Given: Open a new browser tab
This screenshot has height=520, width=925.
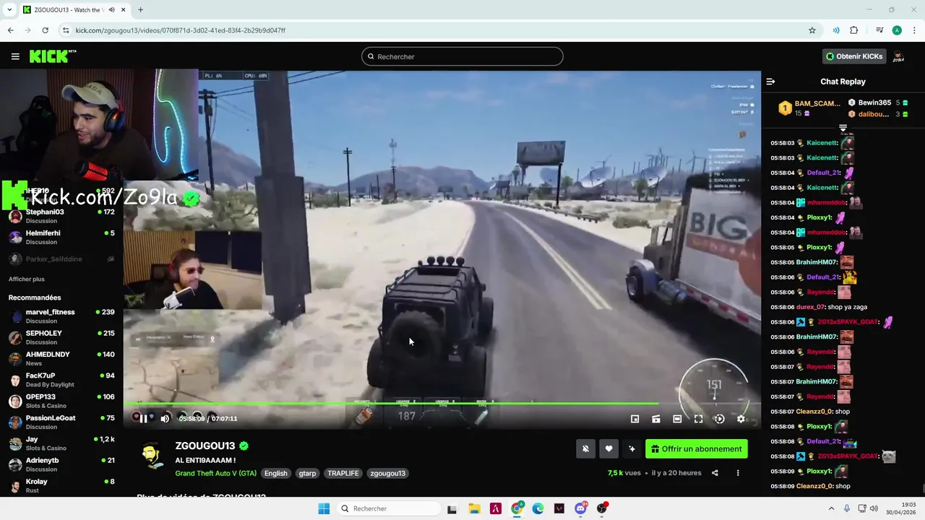Looking at the screenshot, I should [140, 10].
